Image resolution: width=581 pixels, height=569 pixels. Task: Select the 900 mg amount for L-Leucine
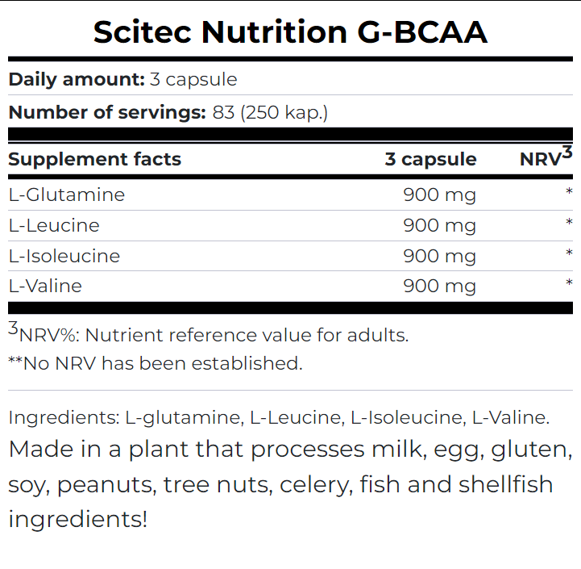439,225
